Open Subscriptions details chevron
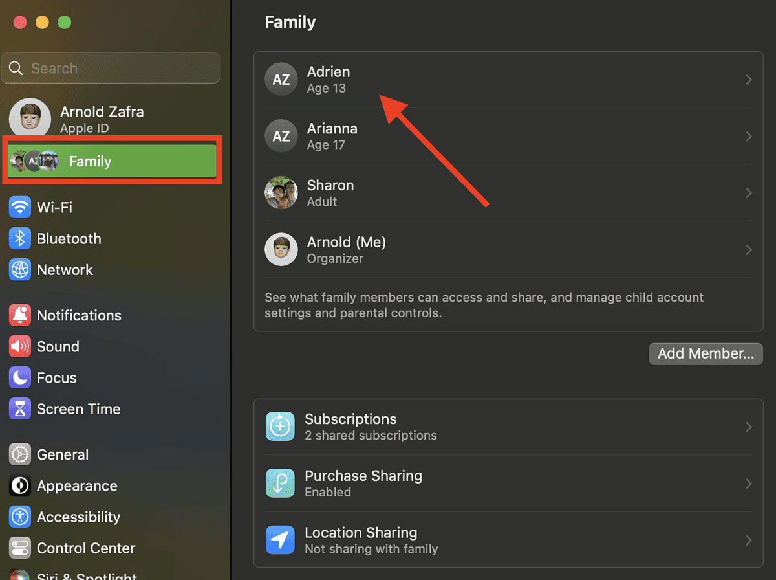Image resolution: width=776 pixels, height=580 pixels. tap(748, 427)
